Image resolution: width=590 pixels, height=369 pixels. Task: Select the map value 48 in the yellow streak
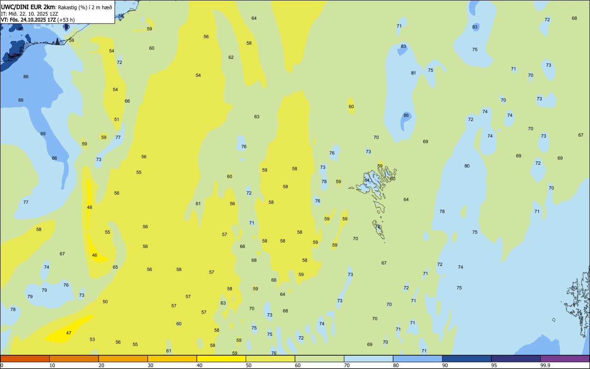tap(89, 208)
